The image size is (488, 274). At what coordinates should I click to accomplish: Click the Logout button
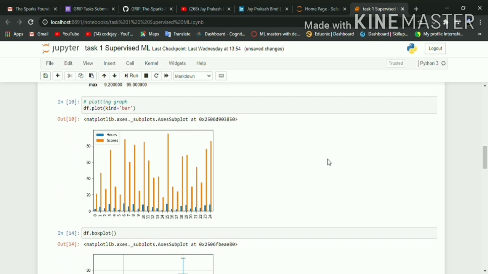[435, 48]
